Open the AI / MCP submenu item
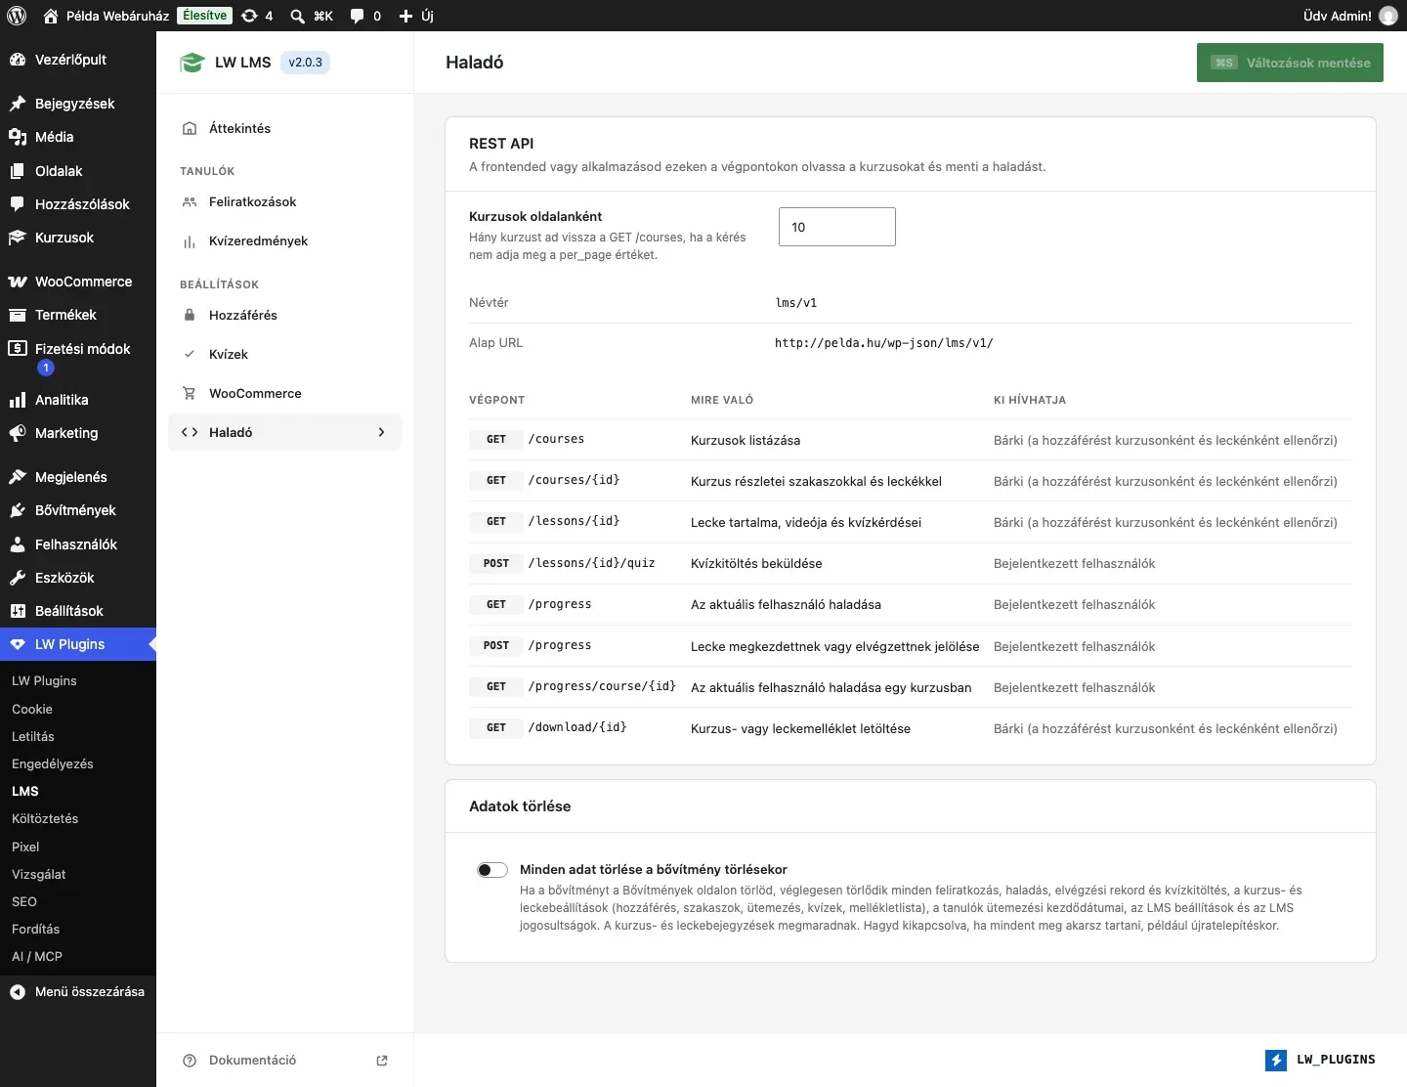 [x=37, y=956]
